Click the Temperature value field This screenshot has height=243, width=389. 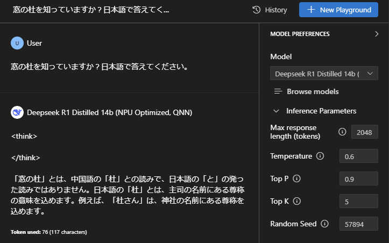[x=358, y=156]
